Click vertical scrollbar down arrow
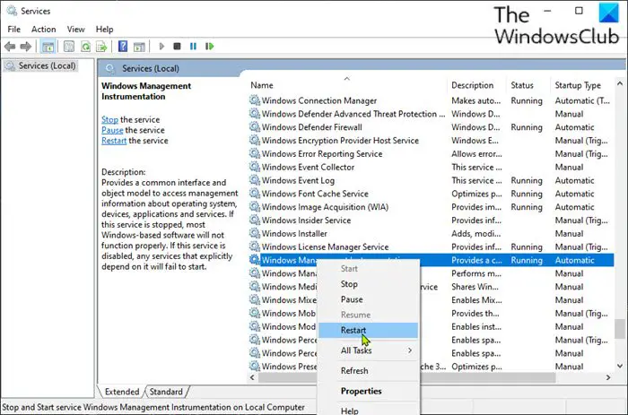 [620, 366]
